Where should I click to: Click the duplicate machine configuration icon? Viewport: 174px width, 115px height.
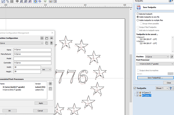pyautogui.click(x=47, y=43)
